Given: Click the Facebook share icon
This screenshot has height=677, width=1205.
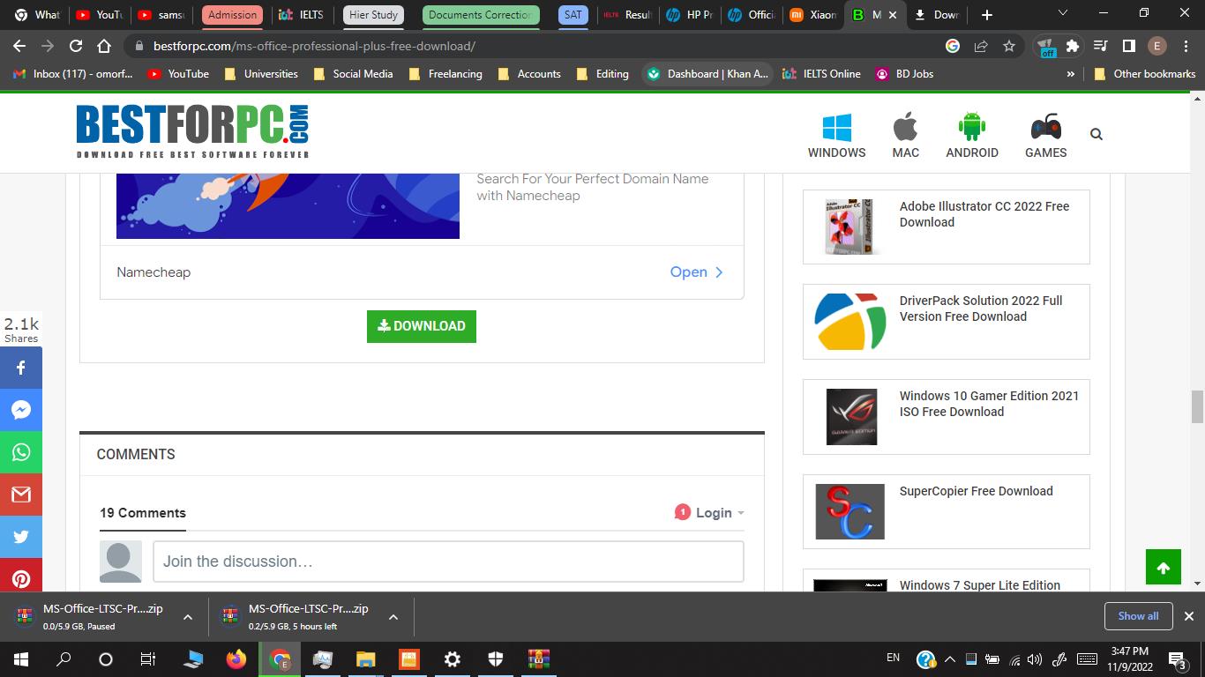Looking at the screenshot, I should click(x=21, y=368).
